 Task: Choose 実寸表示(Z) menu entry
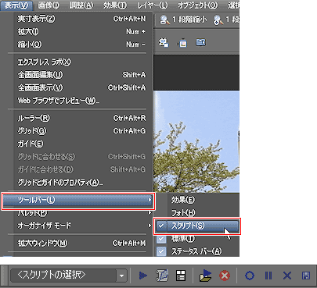pyautogui.click(x=78, y=19)
